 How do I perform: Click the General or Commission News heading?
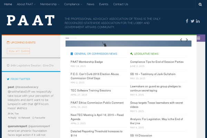96,54
